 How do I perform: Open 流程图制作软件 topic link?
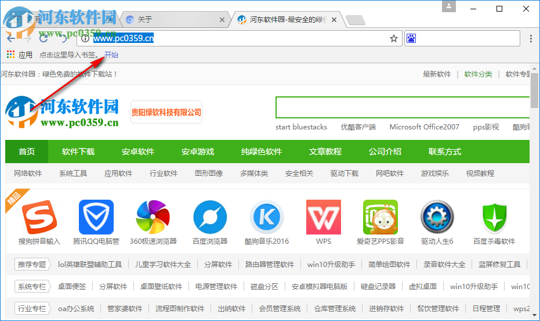point(180,309)
